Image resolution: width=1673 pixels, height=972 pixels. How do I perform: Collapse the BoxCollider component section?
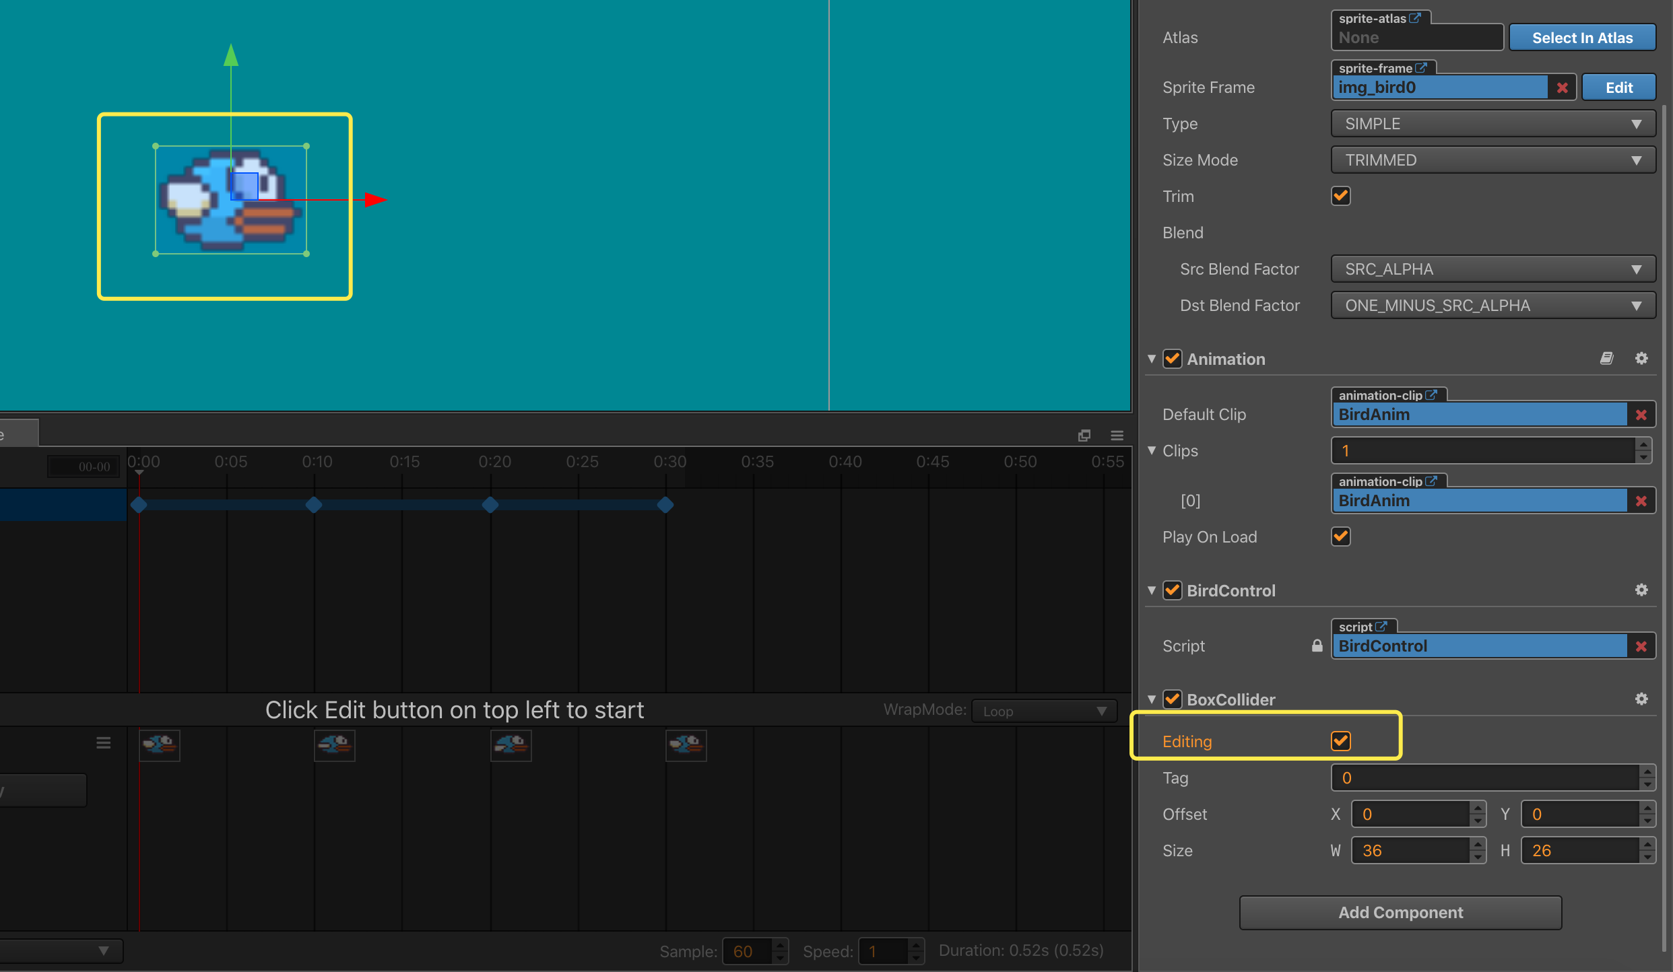point(1152,699)
